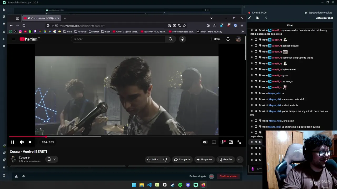Go back in the browser
The width and height of the screenshot is (337, 189).
pyautogui.click(x=11, y=25)
